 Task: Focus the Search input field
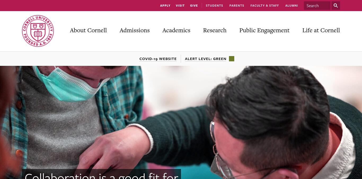[x=317, y=6]
